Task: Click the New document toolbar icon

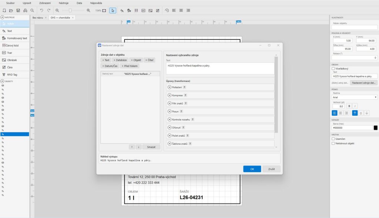Action: coord(4,10)
